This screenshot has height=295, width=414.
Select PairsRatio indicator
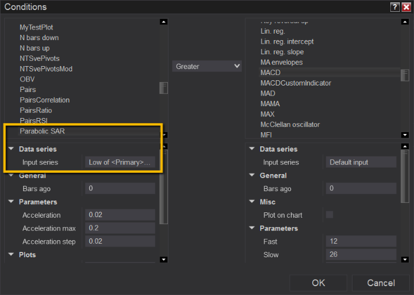click(36, 110)
